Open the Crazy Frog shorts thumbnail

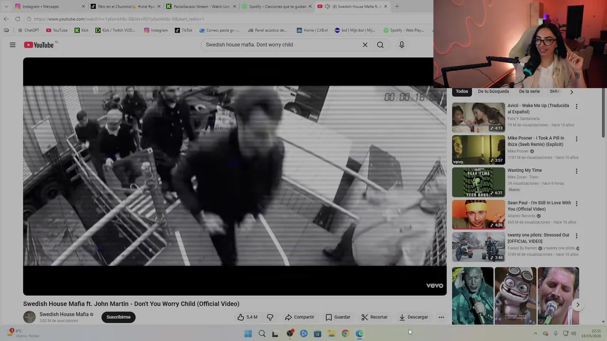(515, 296)
